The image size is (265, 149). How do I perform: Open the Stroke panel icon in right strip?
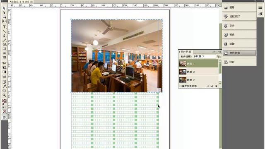260,8
